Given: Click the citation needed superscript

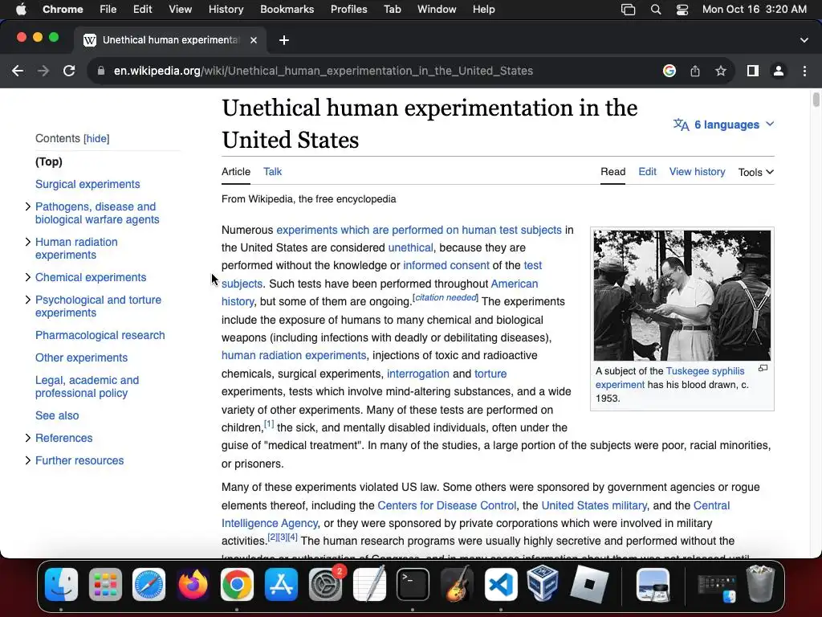Looking at the screenshot, I should pyautogui.click(x=446, y=297).
